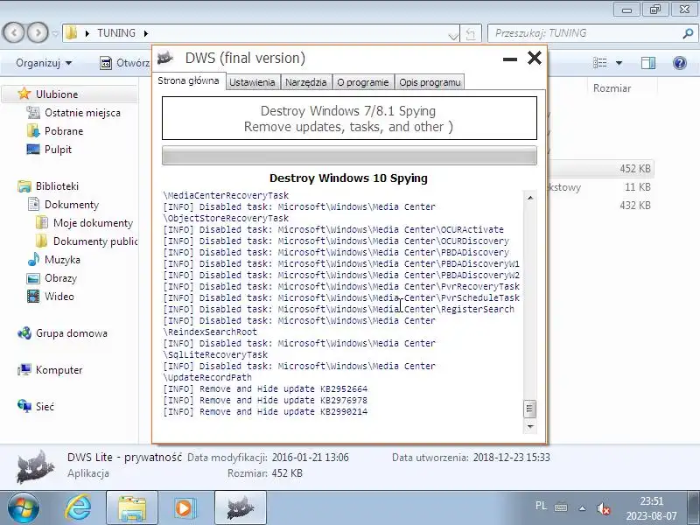
Task: Click Destroy Windows 7/8.1 Spying button
Action: 349,118
